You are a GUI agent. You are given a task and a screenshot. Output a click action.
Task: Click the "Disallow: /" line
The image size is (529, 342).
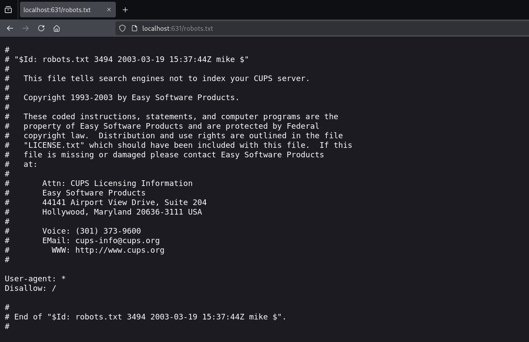pyautogui.click(x=30, y=288)
